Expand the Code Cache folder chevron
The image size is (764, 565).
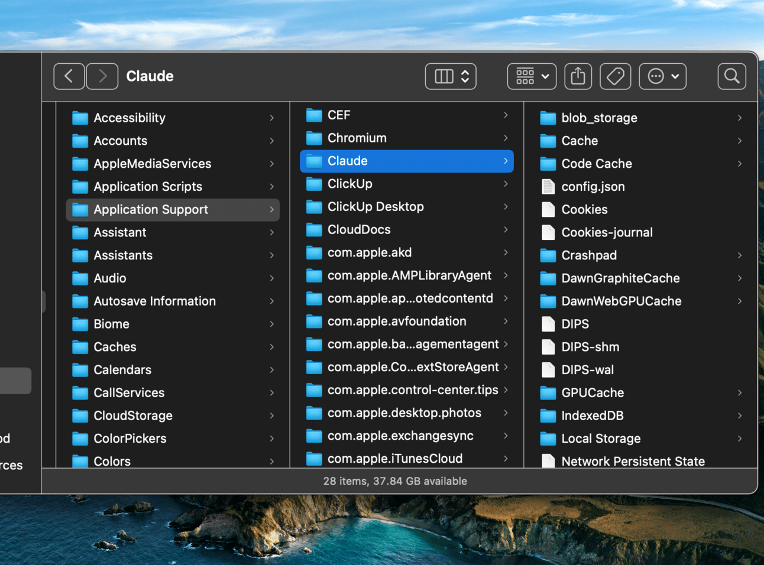[x=740, y=164]
